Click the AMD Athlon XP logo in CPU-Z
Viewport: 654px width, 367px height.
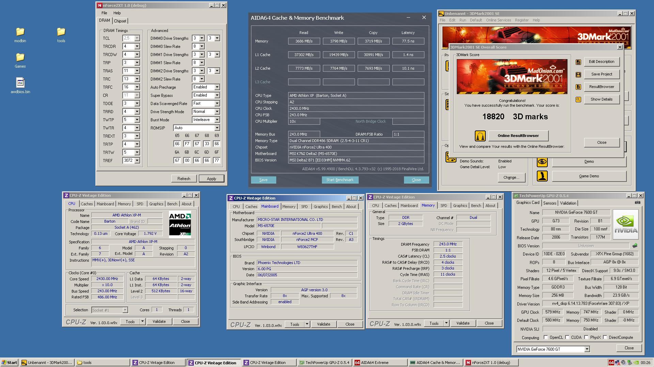click(180, 224)
